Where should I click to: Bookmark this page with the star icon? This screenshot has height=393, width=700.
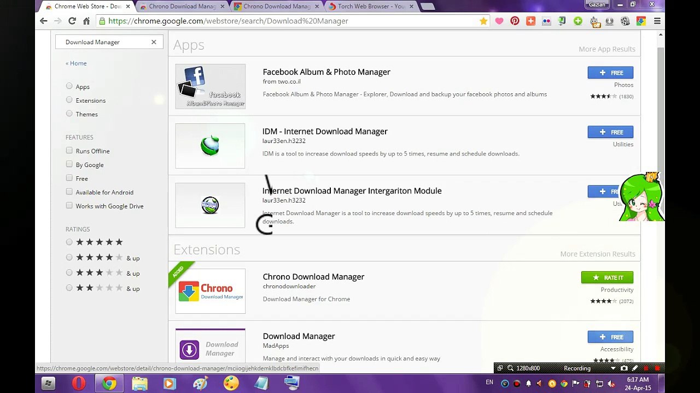pos(483,21)
